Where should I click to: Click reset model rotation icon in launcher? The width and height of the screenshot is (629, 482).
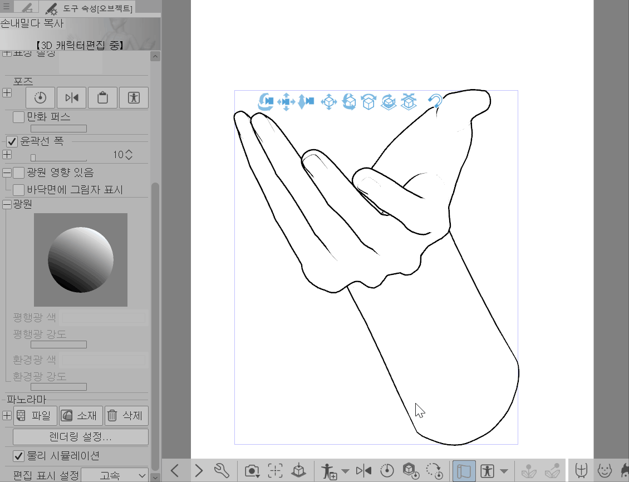coord(434,470)
